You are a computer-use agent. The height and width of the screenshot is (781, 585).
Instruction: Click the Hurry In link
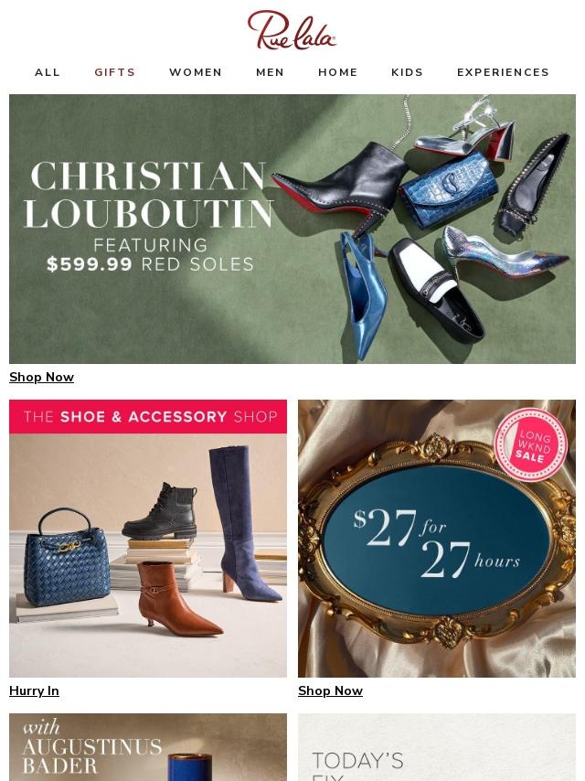(34, 690)
